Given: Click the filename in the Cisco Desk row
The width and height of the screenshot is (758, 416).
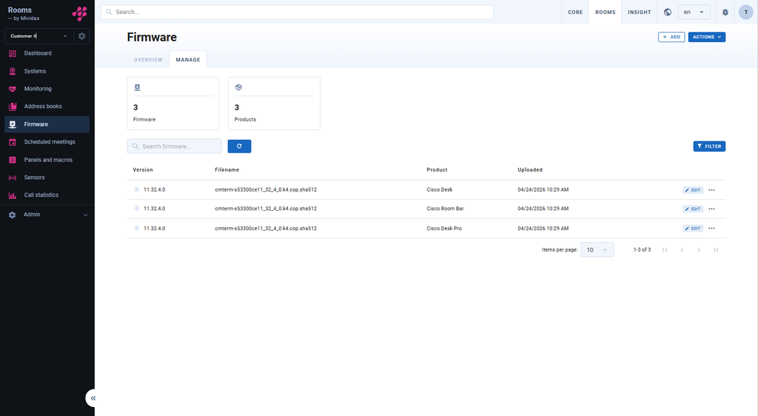Looking at the screenshot, I should pyautogui.click(x=266, y=190).
